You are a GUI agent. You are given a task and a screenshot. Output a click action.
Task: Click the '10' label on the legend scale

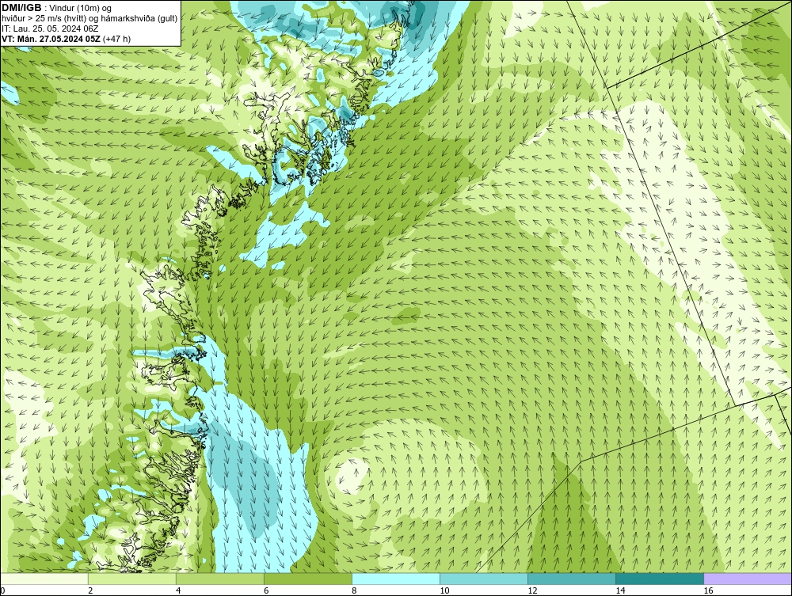(444, 590)
